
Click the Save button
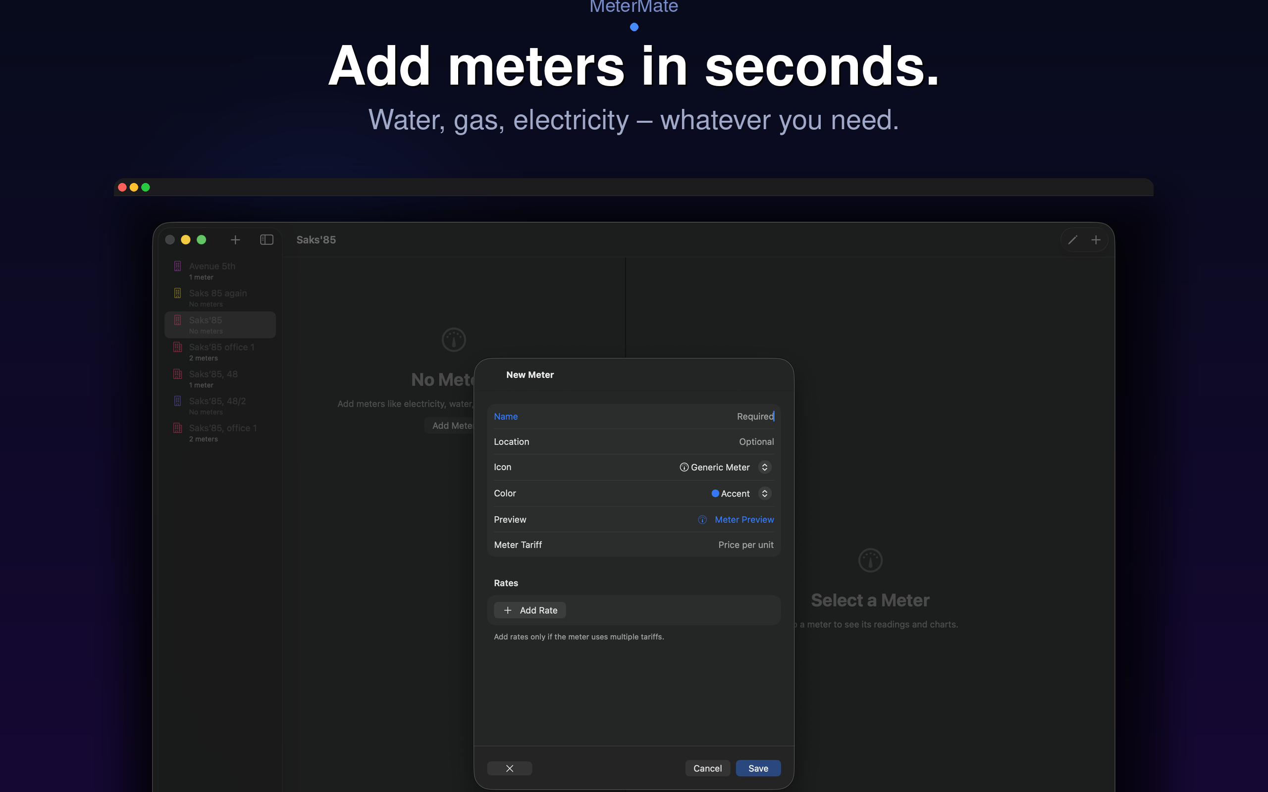[758, 768]
